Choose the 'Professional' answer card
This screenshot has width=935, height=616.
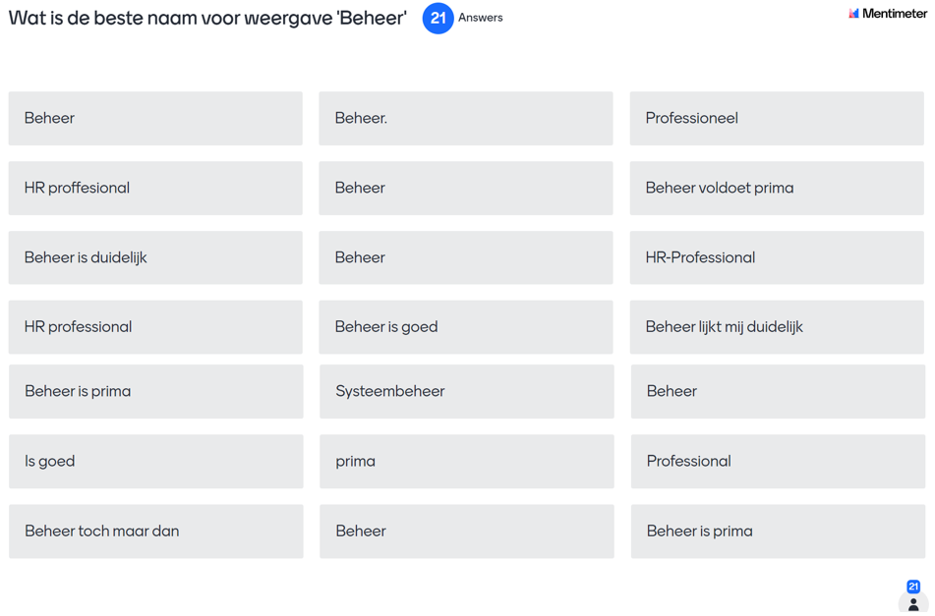777,462
